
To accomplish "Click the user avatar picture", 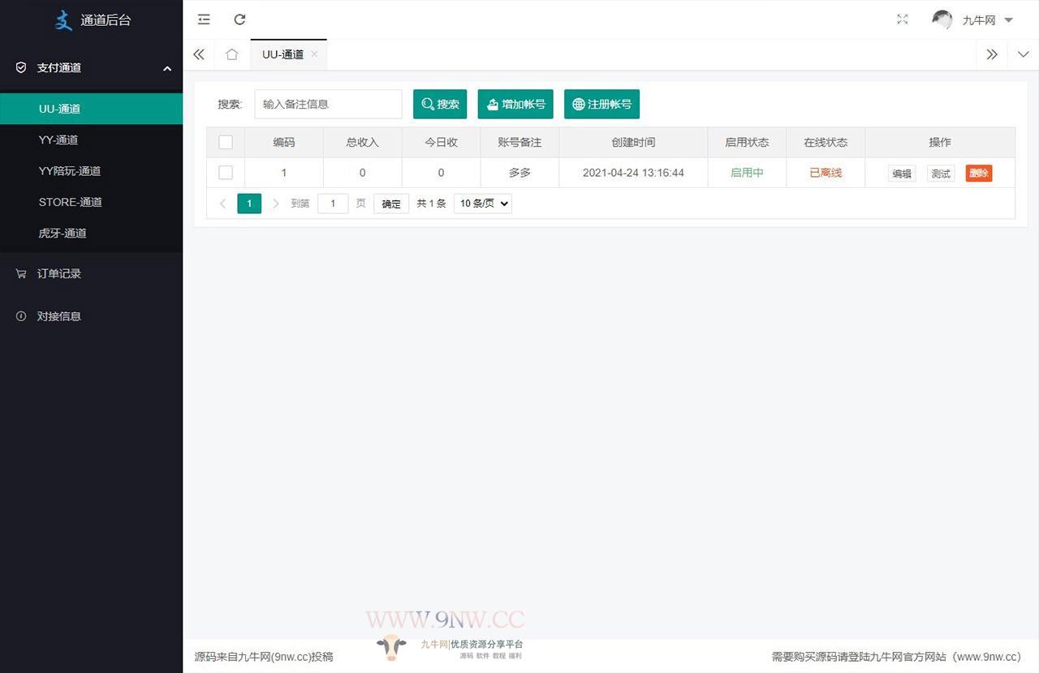I will 942,19.
